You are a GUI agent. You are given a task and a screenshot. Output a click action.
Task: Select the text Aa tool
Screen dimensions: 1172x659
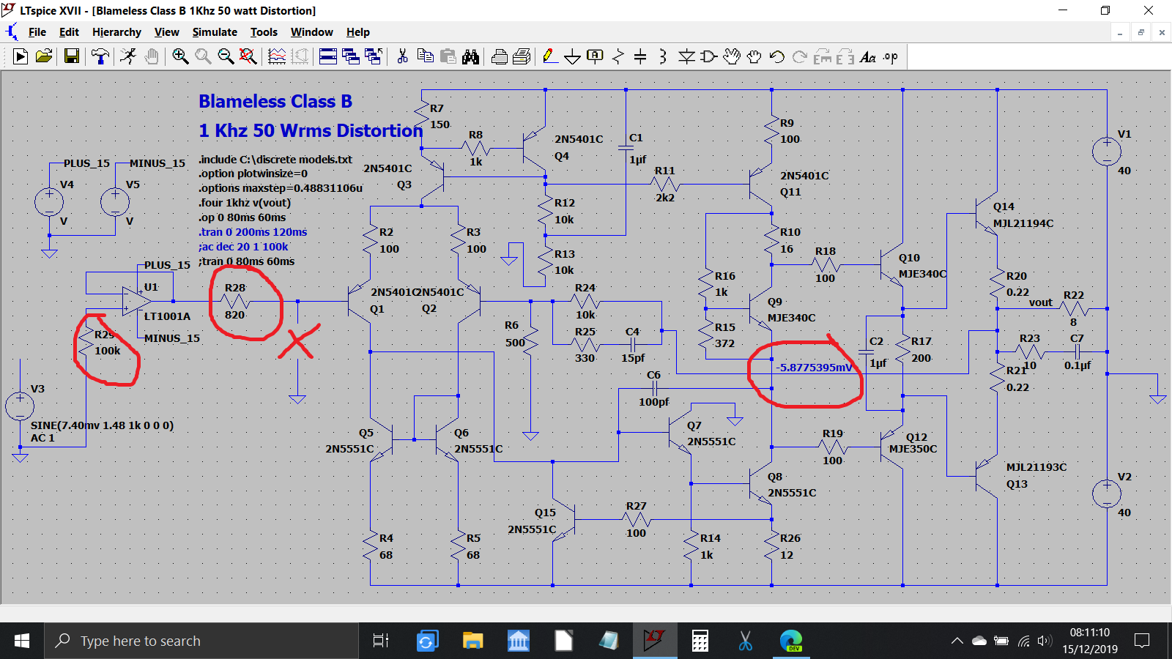point(868,56)
